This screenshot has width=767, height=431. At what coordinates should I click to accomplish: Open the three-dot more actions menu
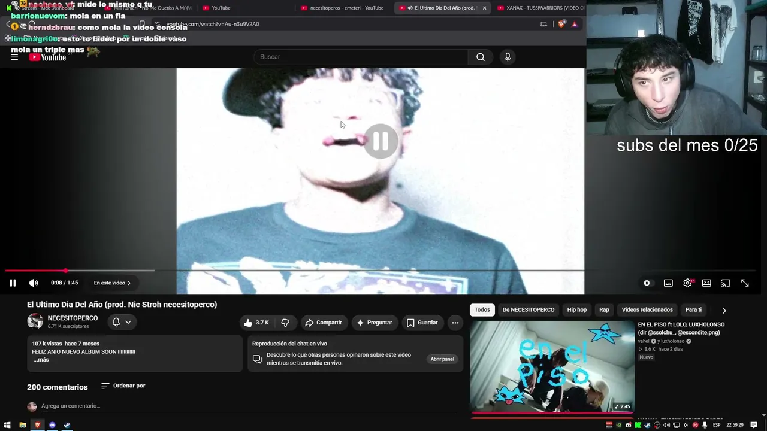[x=455, y=323]
